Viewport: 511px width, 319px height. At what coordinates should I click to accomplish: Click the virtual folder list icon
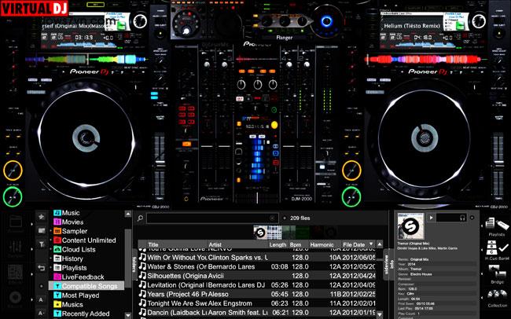(x=42, y=230)
